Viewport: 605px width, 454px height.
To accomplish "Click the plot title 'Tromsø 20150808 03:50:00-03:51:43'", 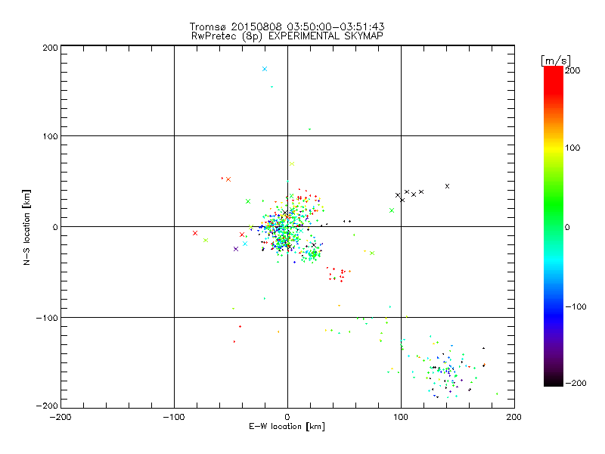I will [287, 26].
